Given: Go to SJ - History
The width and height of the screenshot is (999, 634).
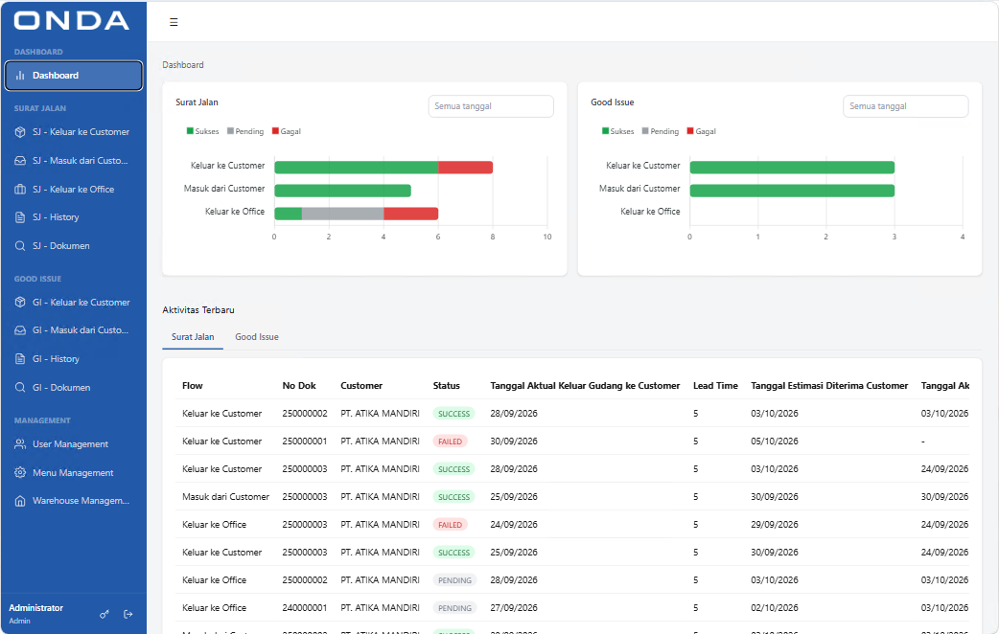Looking at the screenshot, I should (x=73, y=217).
